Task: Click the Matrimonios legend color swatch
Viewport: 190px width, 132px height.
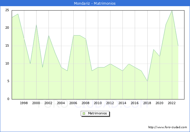Action: click(x=84, y=114)
